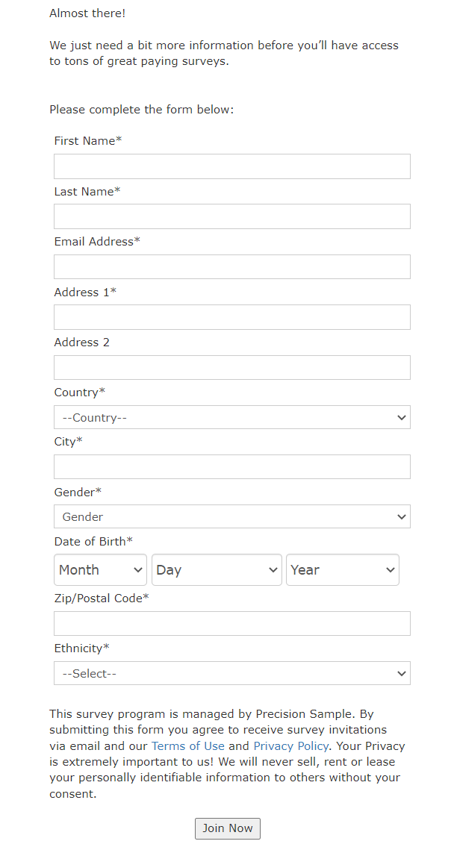Expand the Gender dropdown
The image size is (454, 847).
tap(231, 516)
